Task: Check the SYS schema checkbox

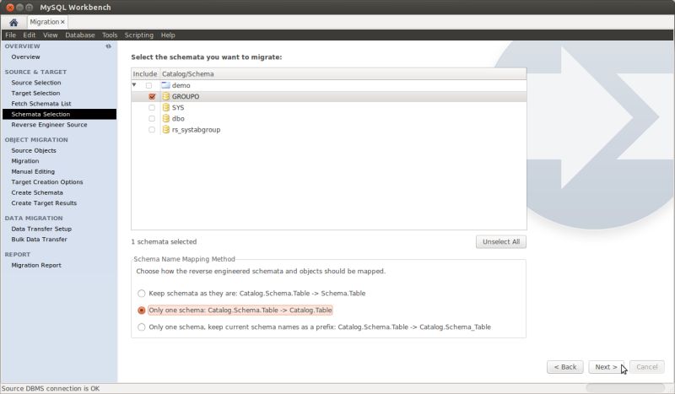Action: pyautogui.click(x=152, y=108)
